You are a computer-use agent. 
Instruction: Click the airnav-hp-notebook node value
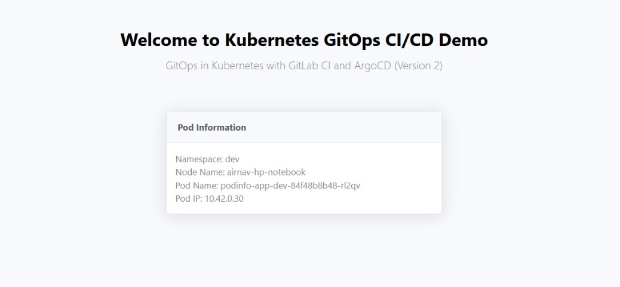tap(266, 172)
